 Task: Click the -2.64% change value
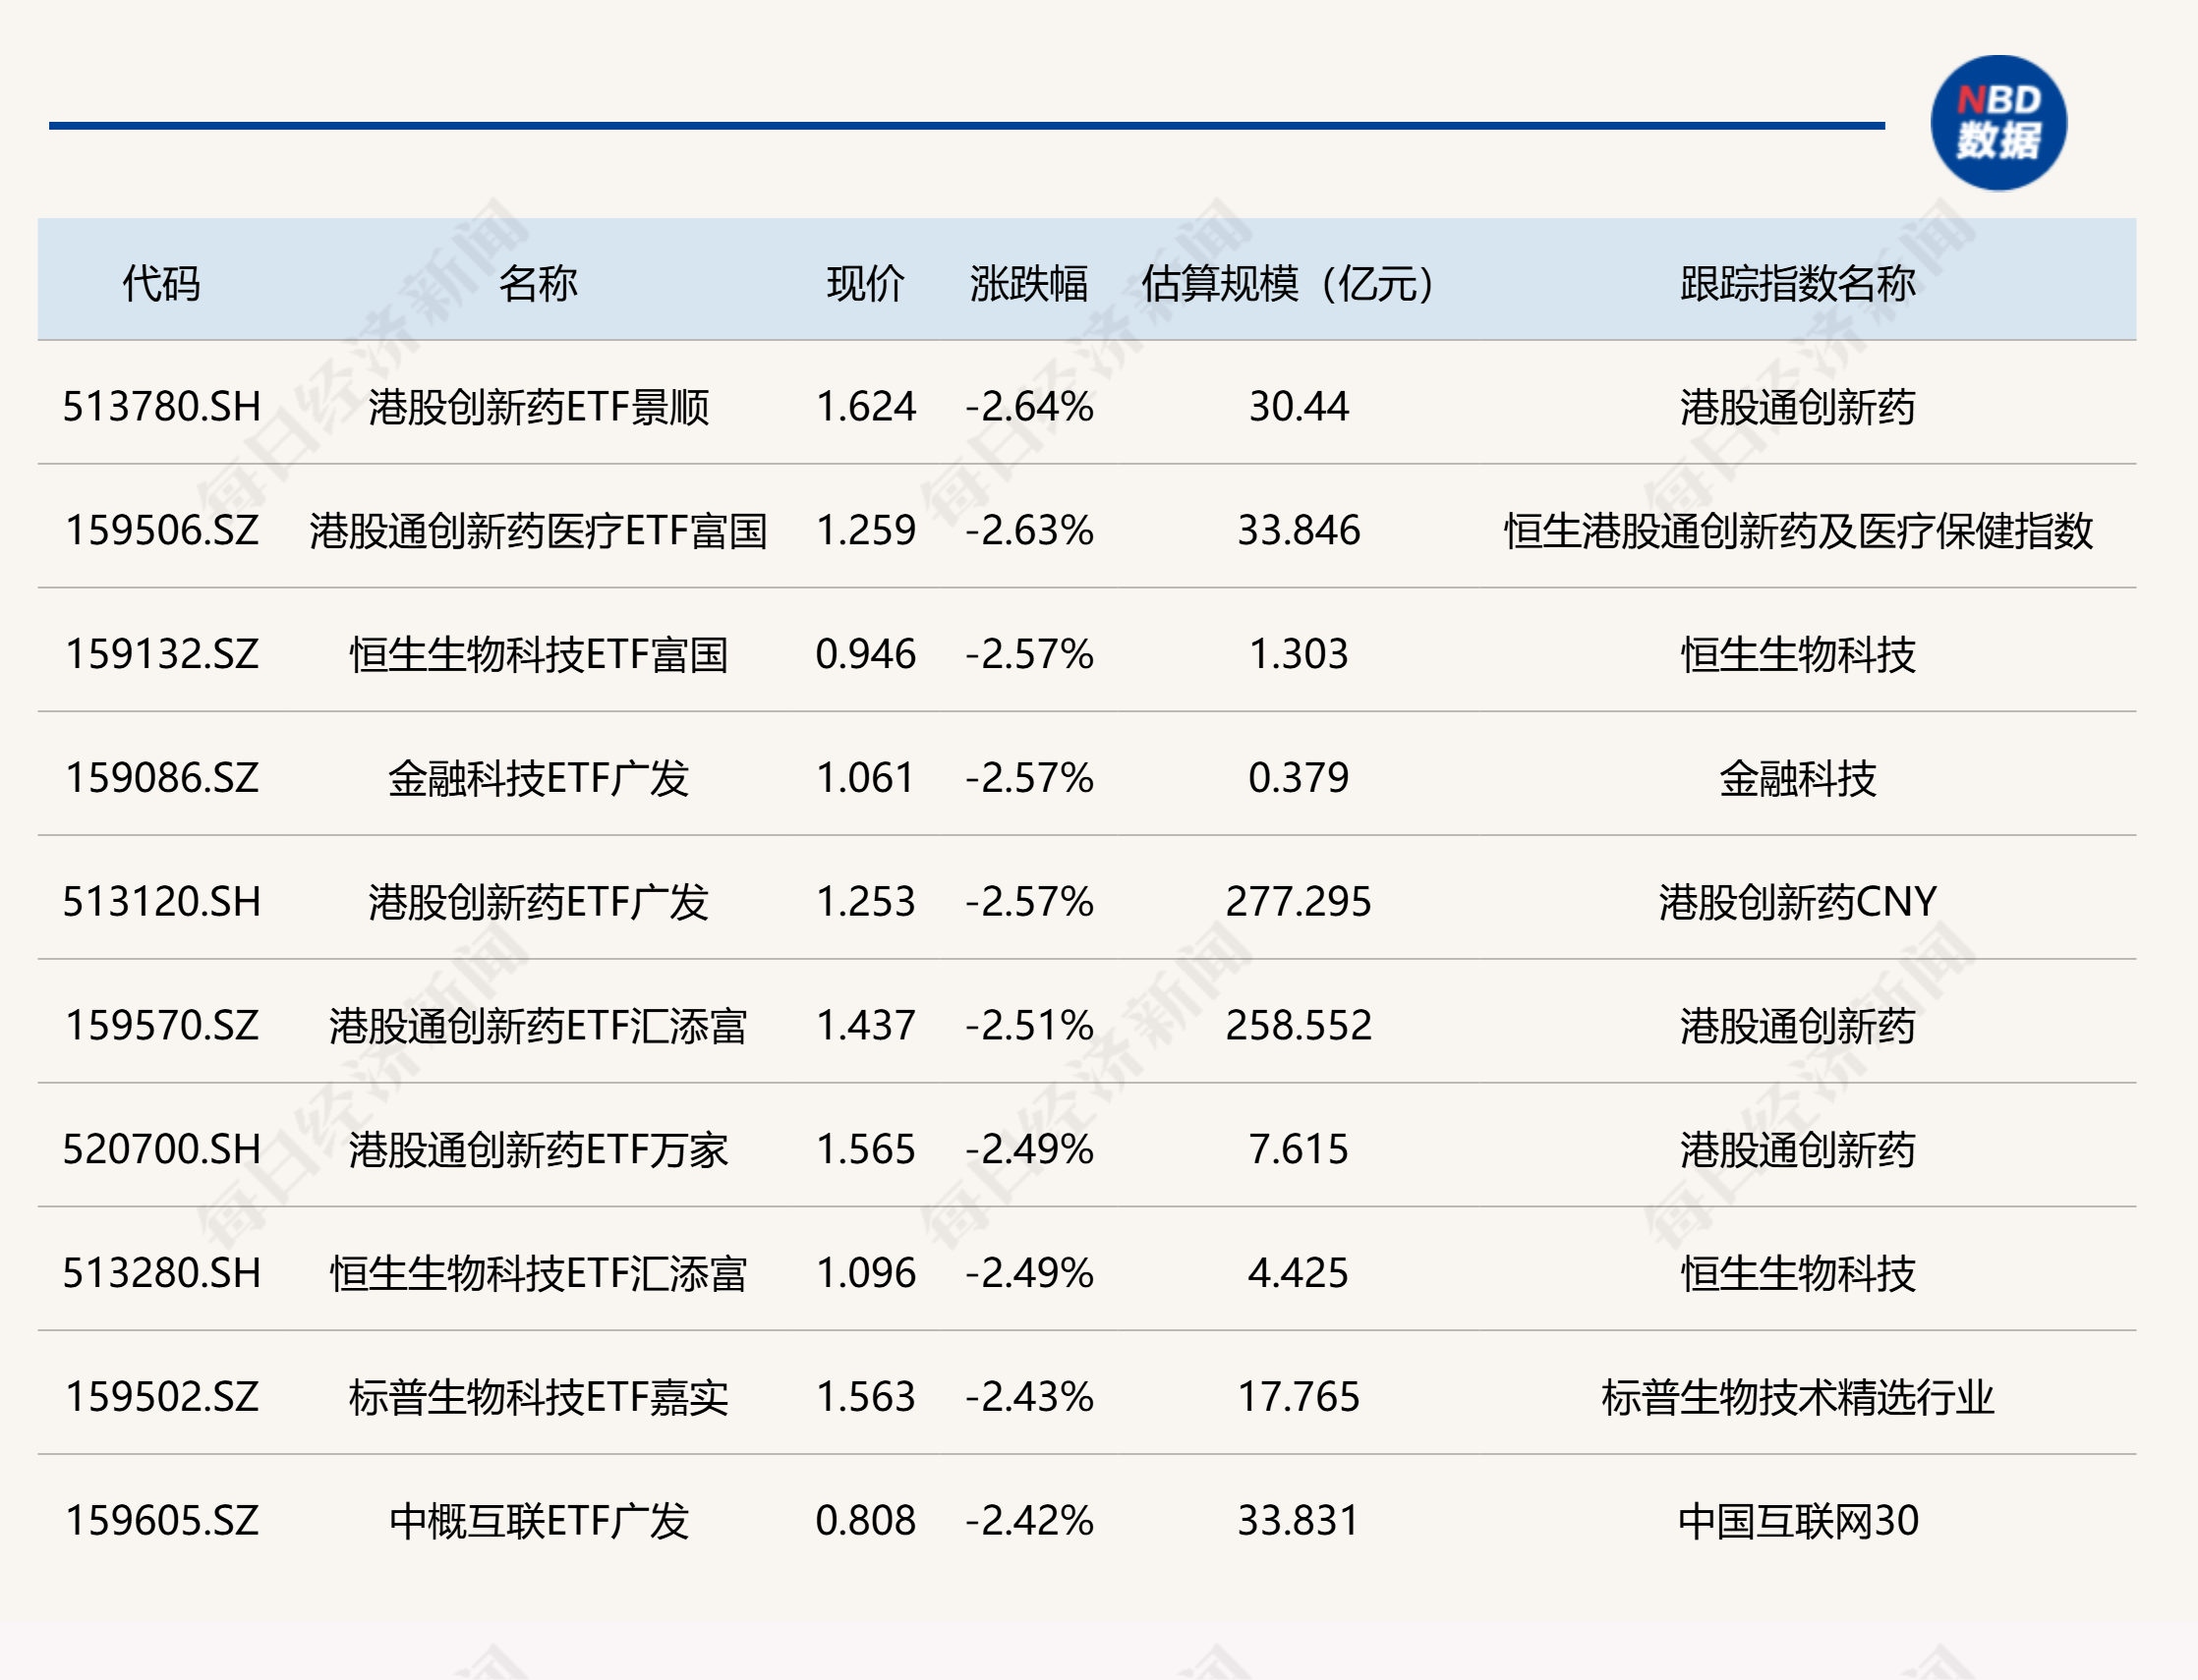[x=1028, y=407]
